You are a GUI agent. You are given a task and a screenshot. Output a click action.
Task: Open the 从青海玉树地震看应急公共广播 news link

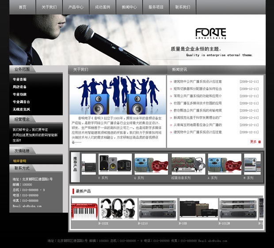click(198, 125)
